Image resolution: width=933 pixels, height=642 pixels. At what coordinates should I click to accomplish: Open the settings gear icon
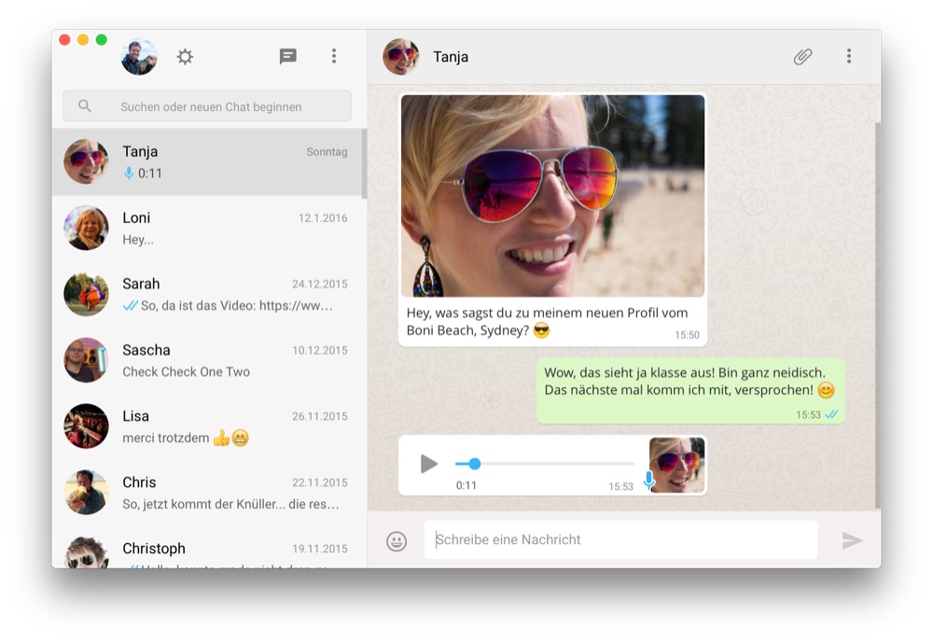[185, 57]
